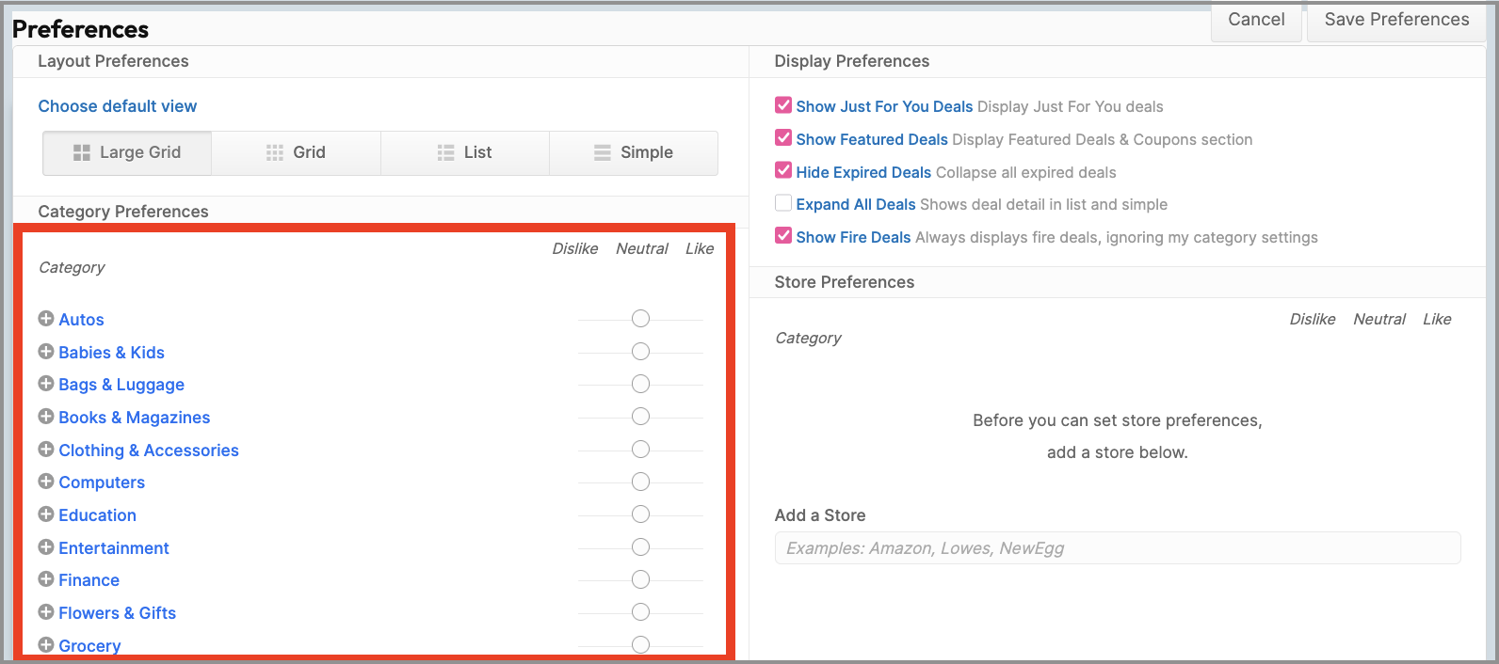Disable the Show Fire Deals checkbox

pyautogui.click(x=783, y=236)
